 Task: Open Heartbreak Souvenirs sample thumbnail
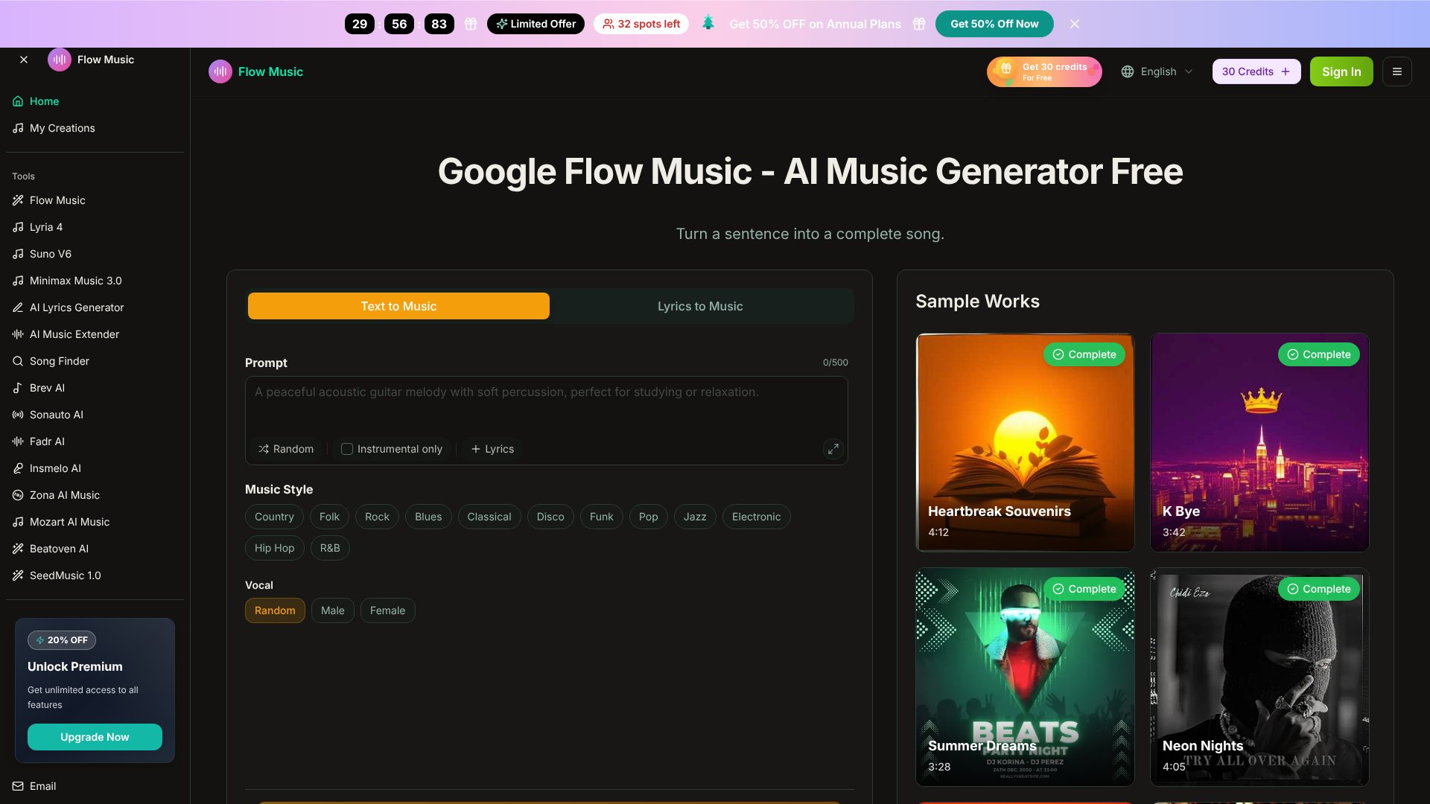tap(1025, 442)
